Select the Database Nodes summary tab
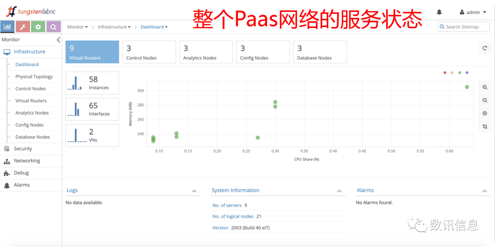 [320, 52]
